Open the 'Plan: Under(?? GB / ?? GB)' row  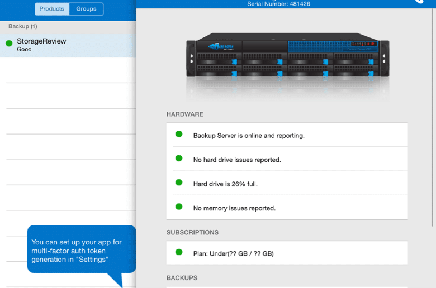(287, 253)
